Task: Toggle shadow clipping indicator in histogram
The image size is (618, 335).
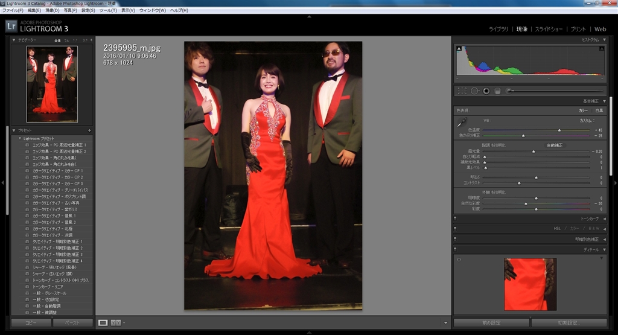Action: tap(459, 49)
